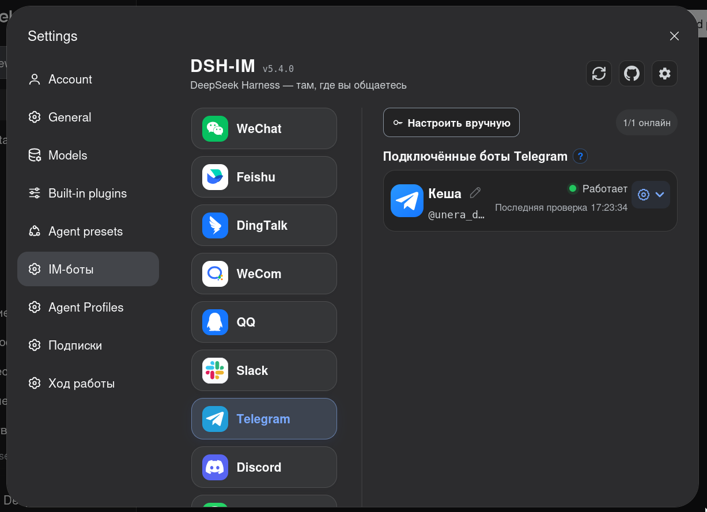Go to Models settings
This screenshot has width=707, height=512.
[88, 156]
